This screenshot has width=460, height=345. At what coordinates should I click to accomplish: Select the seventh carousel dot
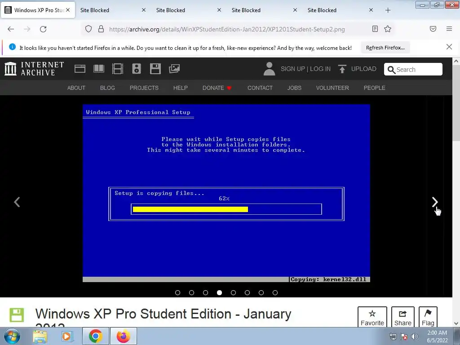(261, 292)
